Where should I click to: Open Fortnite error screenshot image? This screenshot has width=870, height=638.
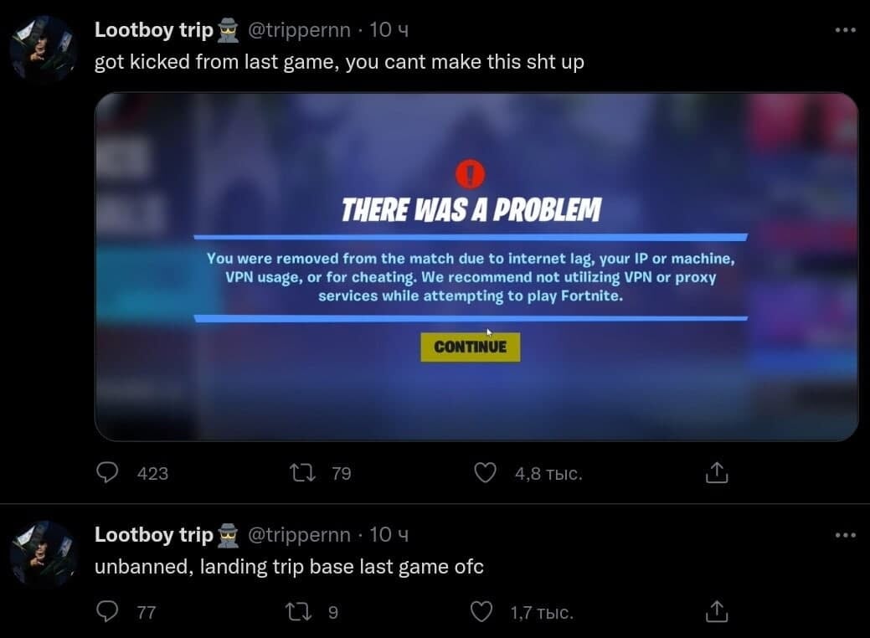coord(476,267)
